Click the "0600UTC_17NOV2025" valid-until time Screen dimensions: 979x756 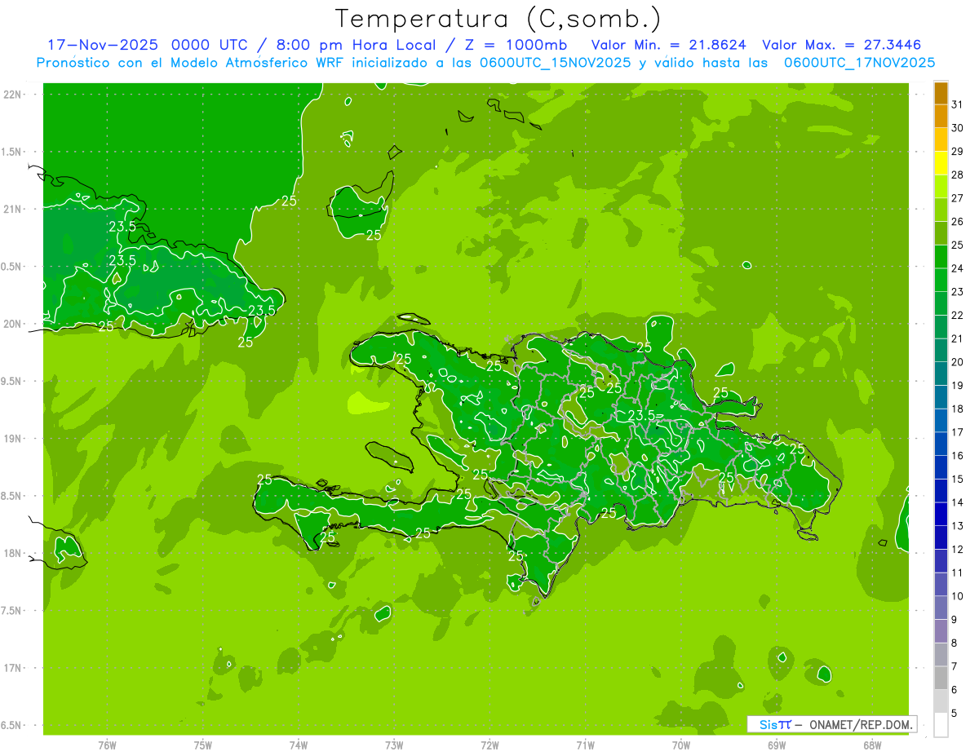(x=859, y=63)
